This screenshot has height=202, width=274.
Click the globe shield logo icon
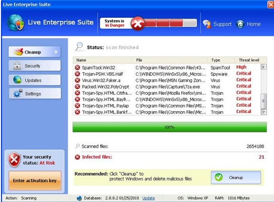[16, 22]
